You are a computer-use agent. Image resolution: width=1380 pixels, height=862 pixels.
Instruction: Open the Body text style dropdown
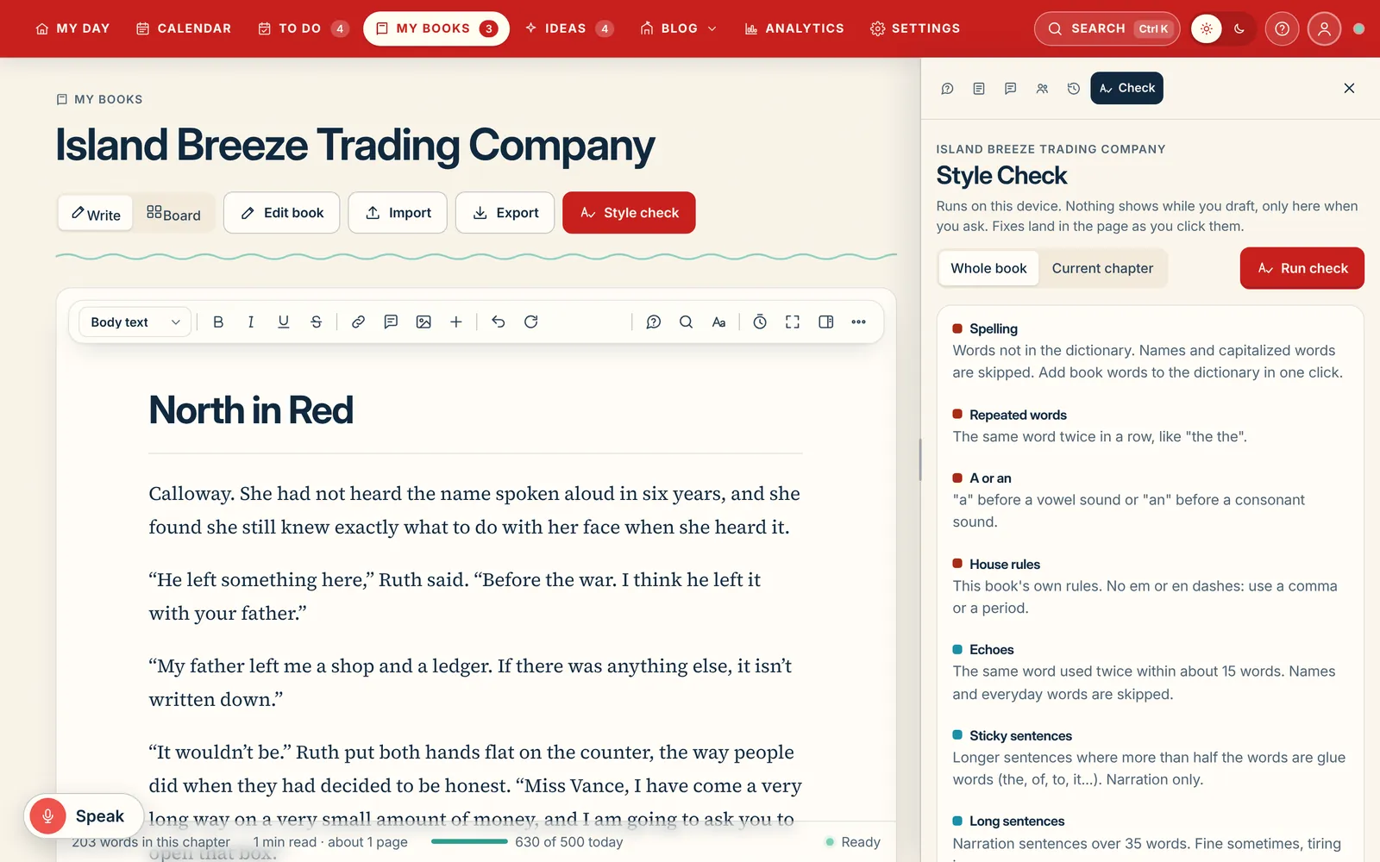coord(135,322)
